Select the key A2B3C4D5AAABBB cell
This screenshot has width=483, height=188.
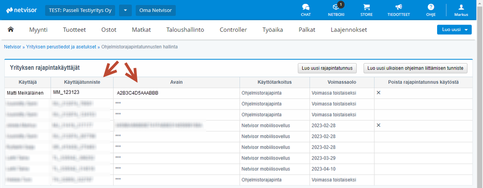(x=176, y=93)
